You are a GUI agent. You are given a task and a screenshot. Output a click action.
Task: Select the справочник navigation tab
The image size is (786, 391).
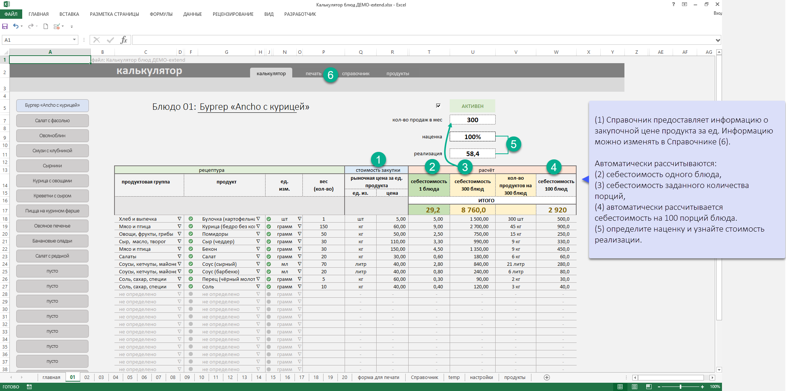point(356,74)
